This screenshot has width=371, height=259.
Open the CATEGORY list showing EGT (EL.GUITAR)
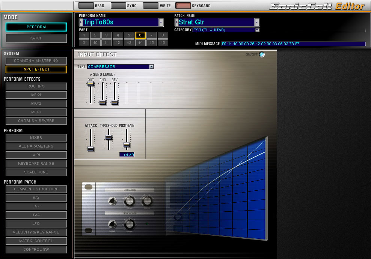pos(258,30)
